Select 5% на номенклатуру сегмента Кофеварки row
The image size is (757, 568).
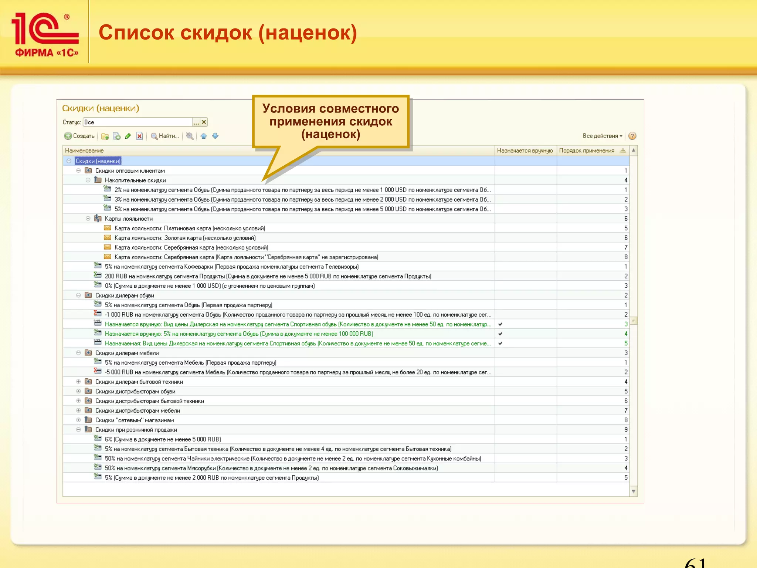(346, 267)
